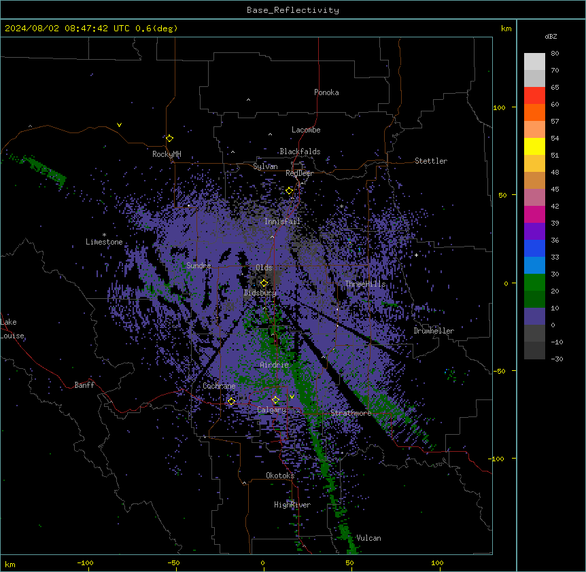Screen dimensions: 586x572
Task: Select the ThreeHills city label
Action: pos(366,284)
